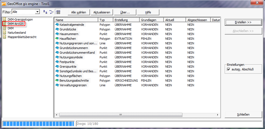Sort the list by Name column header
Image resolution: width=265 pixels, height=129 pixels.
[76, 20]
